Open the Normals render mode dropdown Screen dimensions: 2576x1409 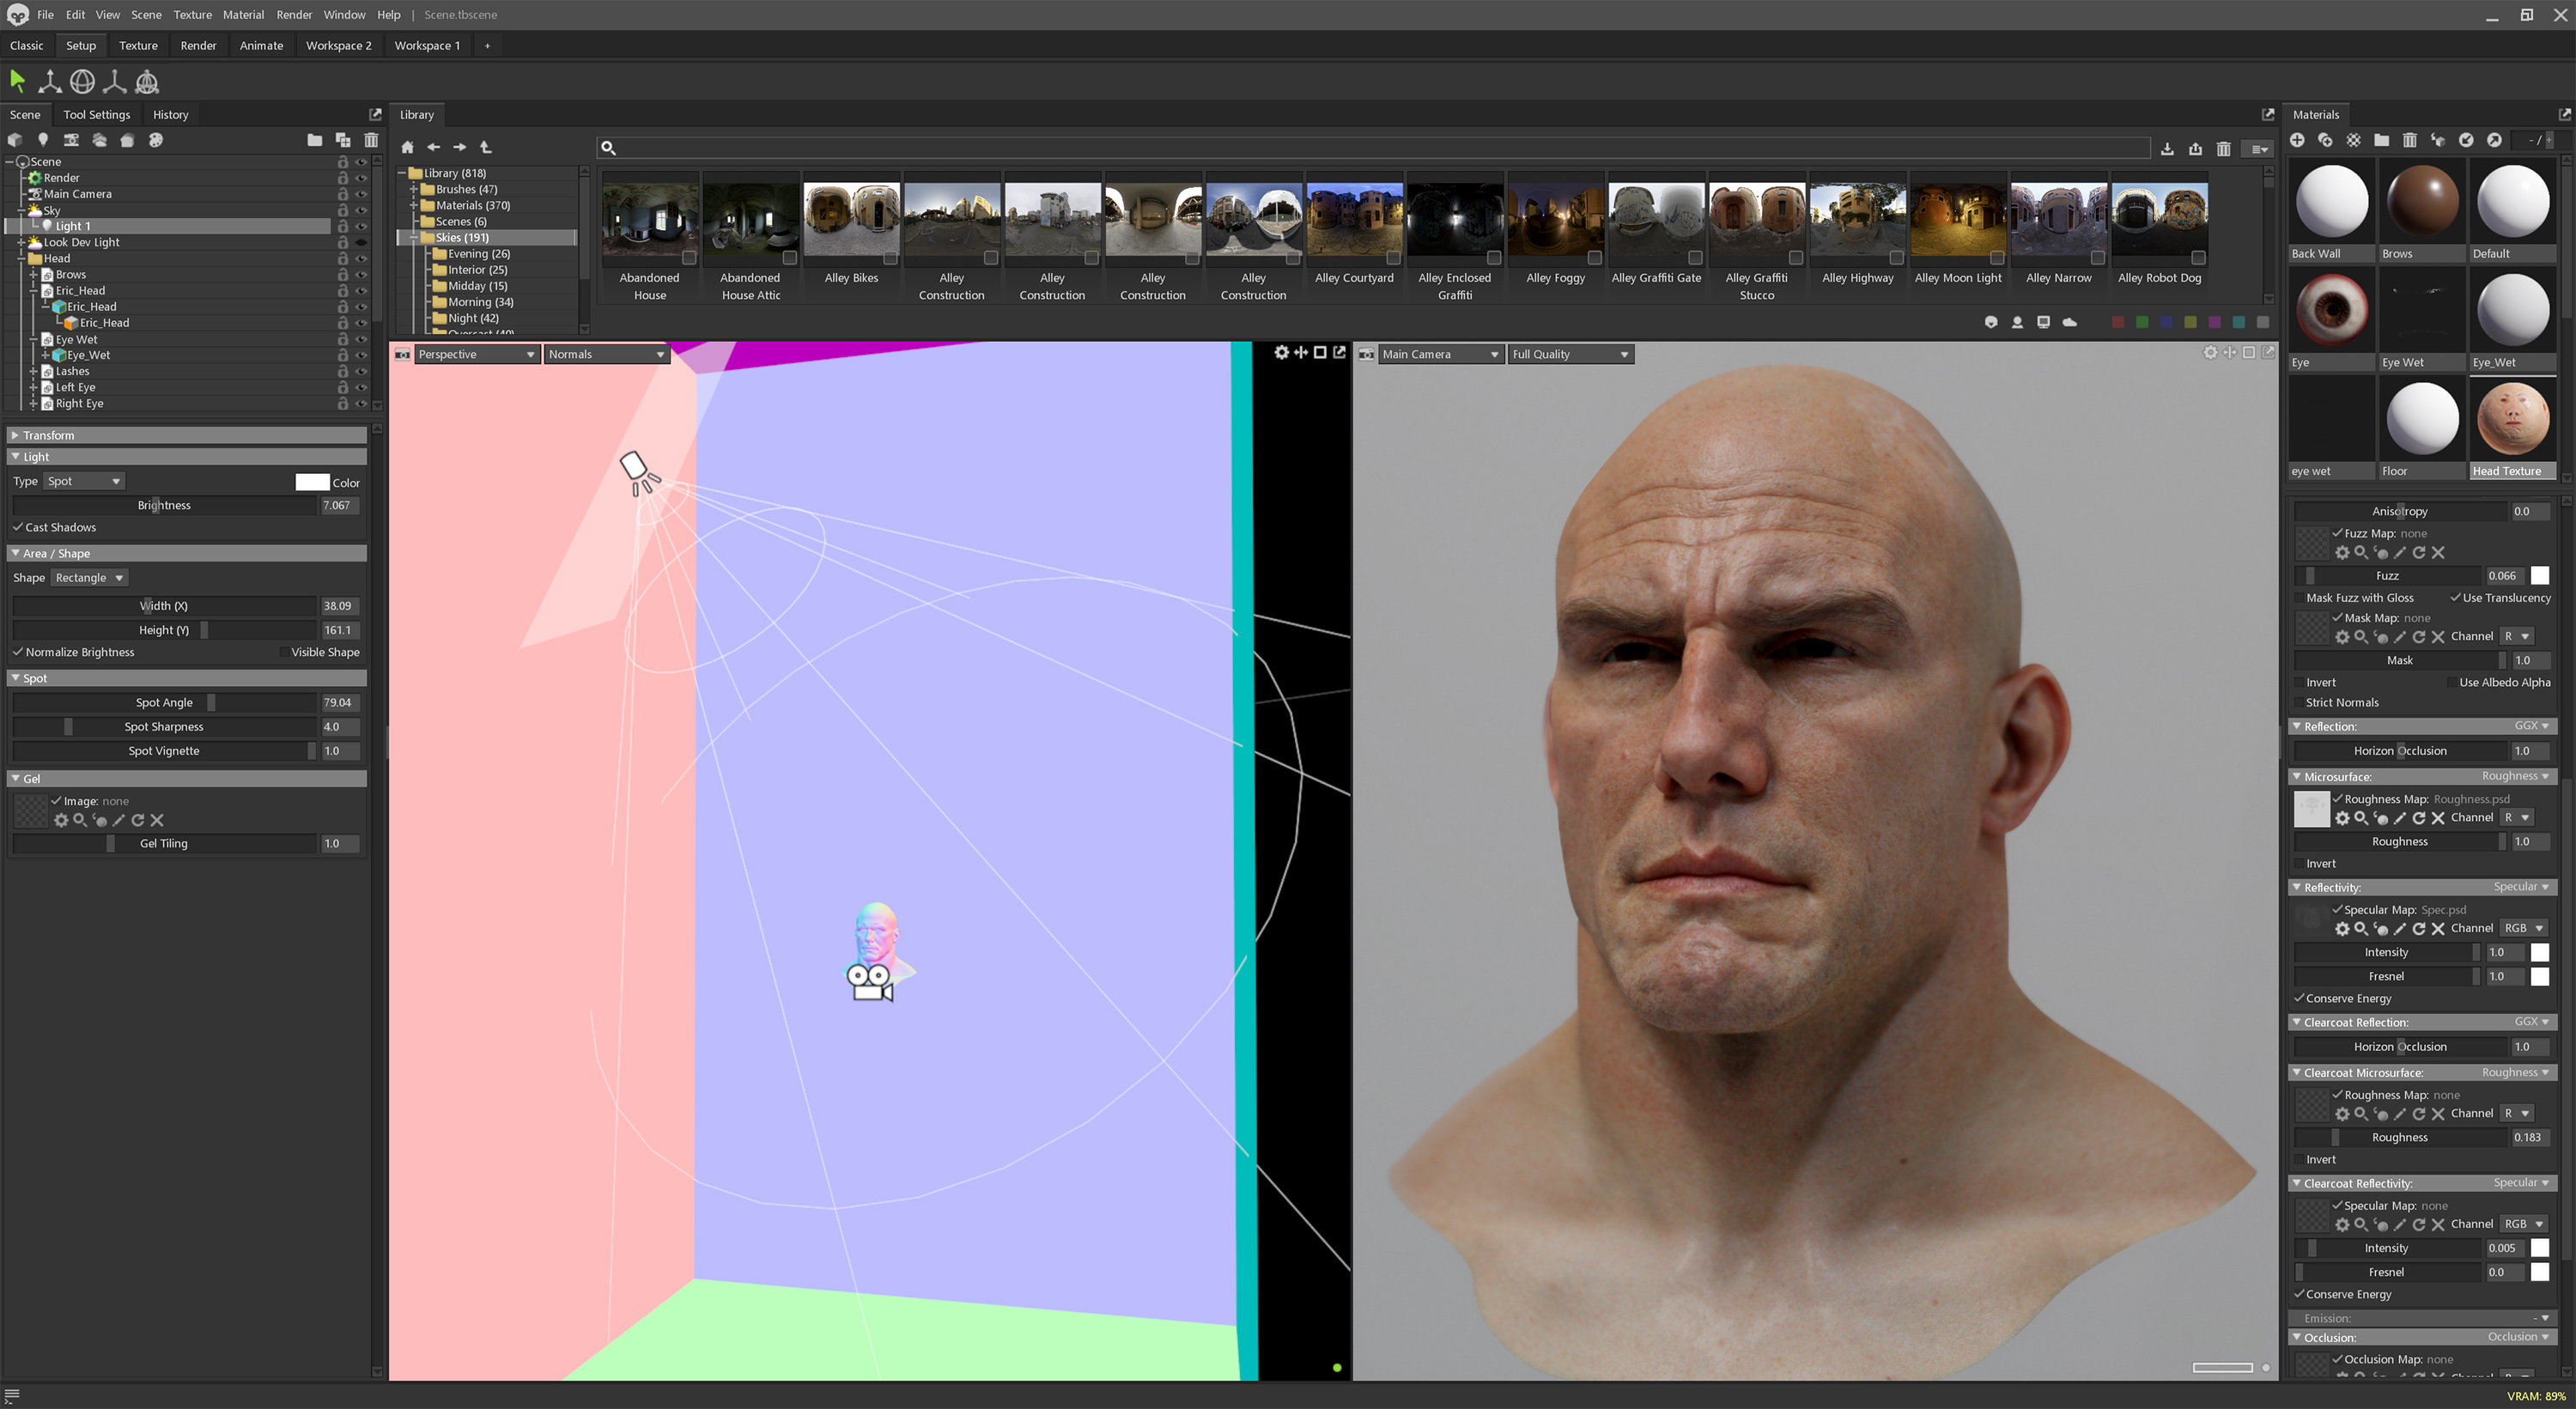(x=606, y=354)
